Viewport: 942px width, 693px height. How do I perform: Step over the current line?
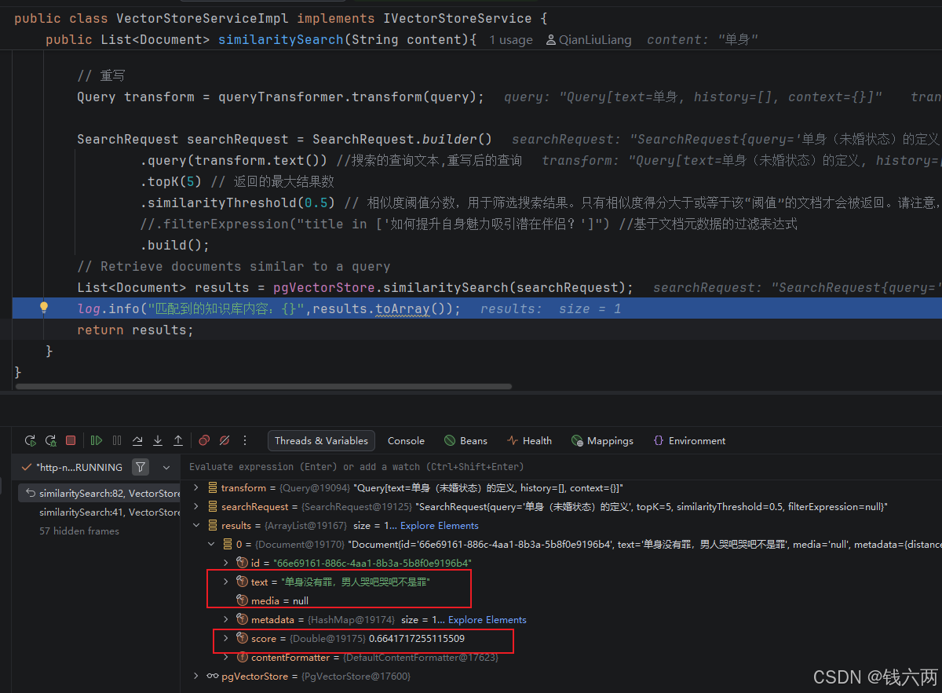(137, 440)
